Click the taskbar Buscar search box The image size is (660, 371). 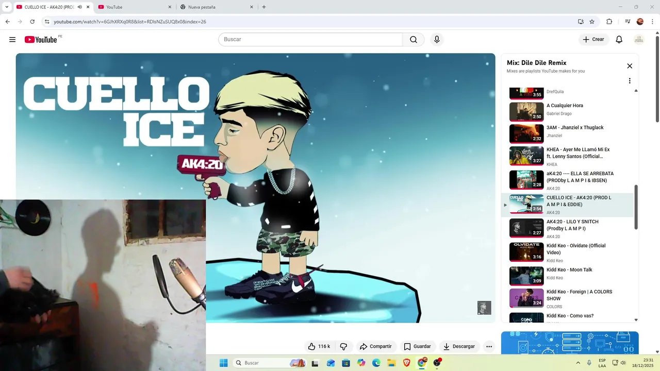point(270,363)
